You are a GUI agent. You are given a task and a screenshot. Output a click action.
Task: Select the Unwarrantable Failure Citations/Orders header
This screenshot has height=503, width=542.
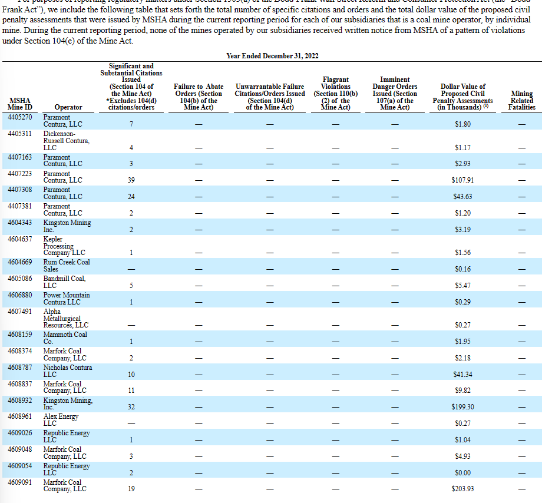pos(270,97)
